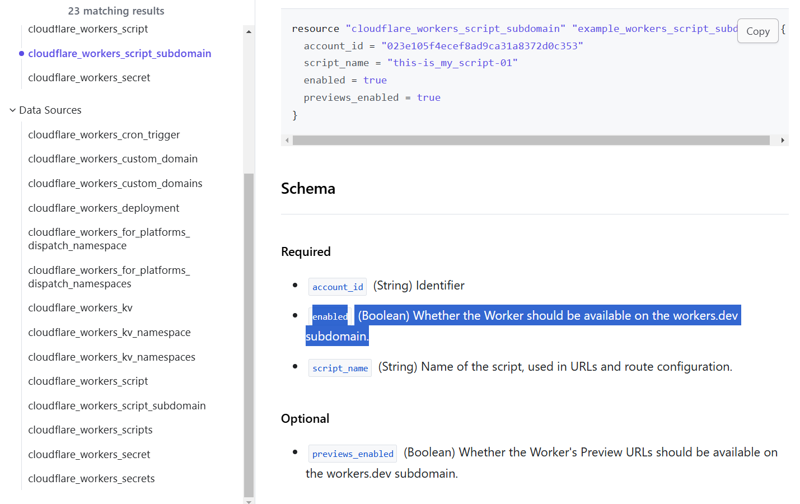This screenshot has height=504, width=800.
Task: Click the sidebar scrollbar down arrow
Action: click(249, 501)
